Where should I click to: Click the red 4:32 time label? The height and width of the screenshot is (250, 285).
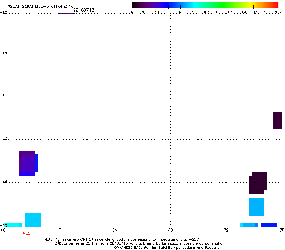click(26, 233)
